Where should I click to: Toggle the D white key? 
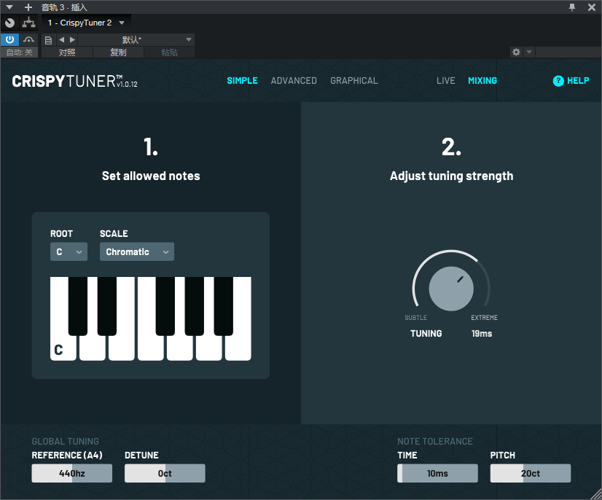(92, 348)
